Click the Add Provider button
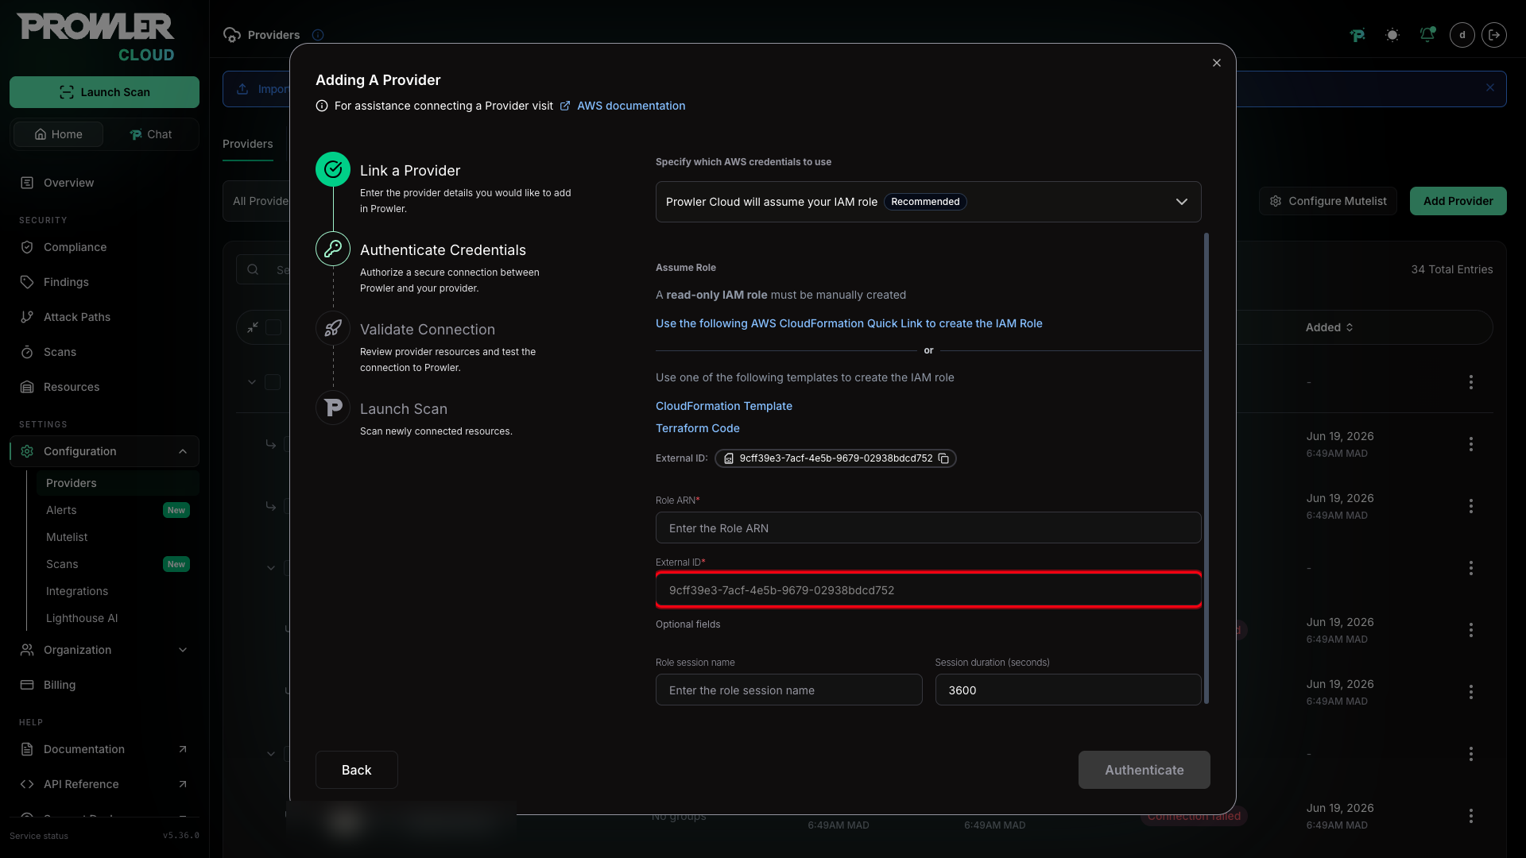Screen dimensions: 1526x858 point(1458,201)
